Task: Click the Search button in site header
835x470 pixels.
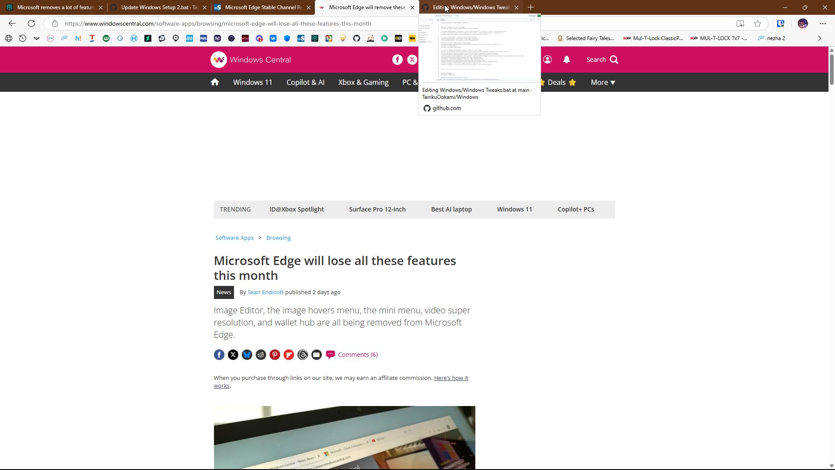Action: (602, 60)
